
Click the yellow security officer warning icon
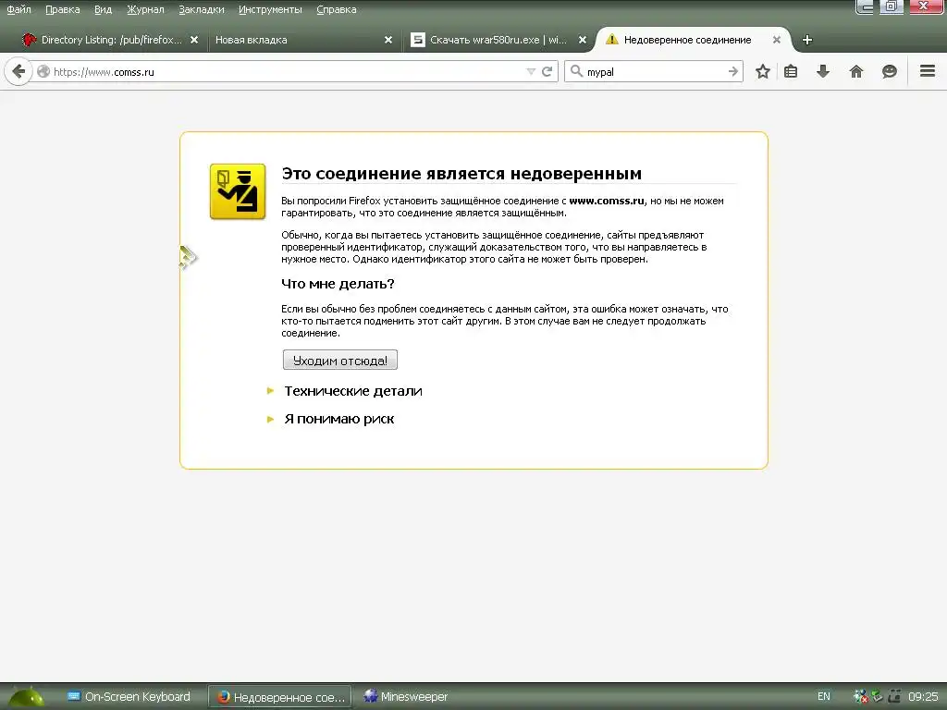click(238, 191)
